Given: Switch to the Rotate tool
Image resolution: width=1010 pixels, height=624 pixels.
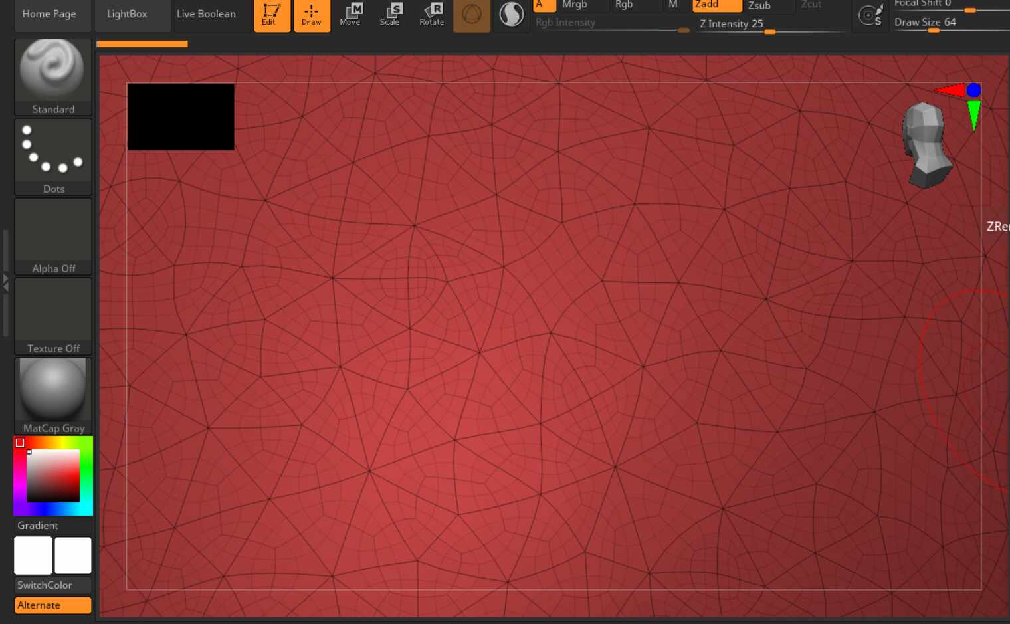Looking at the screenshot, I should [x=431, y=15].
